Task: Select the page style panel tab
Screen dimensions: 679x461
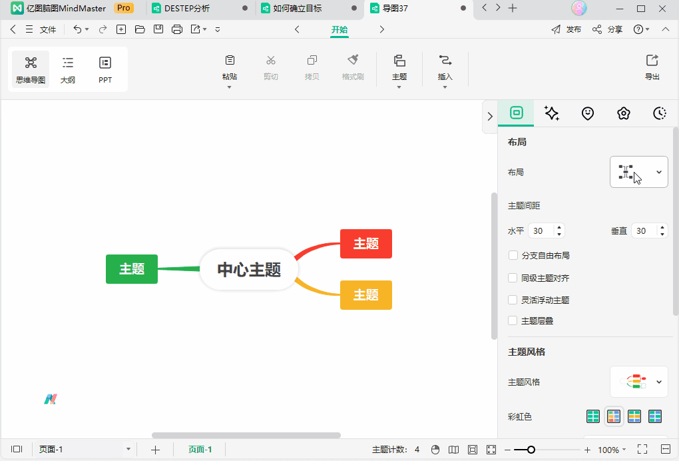Action: click(516, 113)
